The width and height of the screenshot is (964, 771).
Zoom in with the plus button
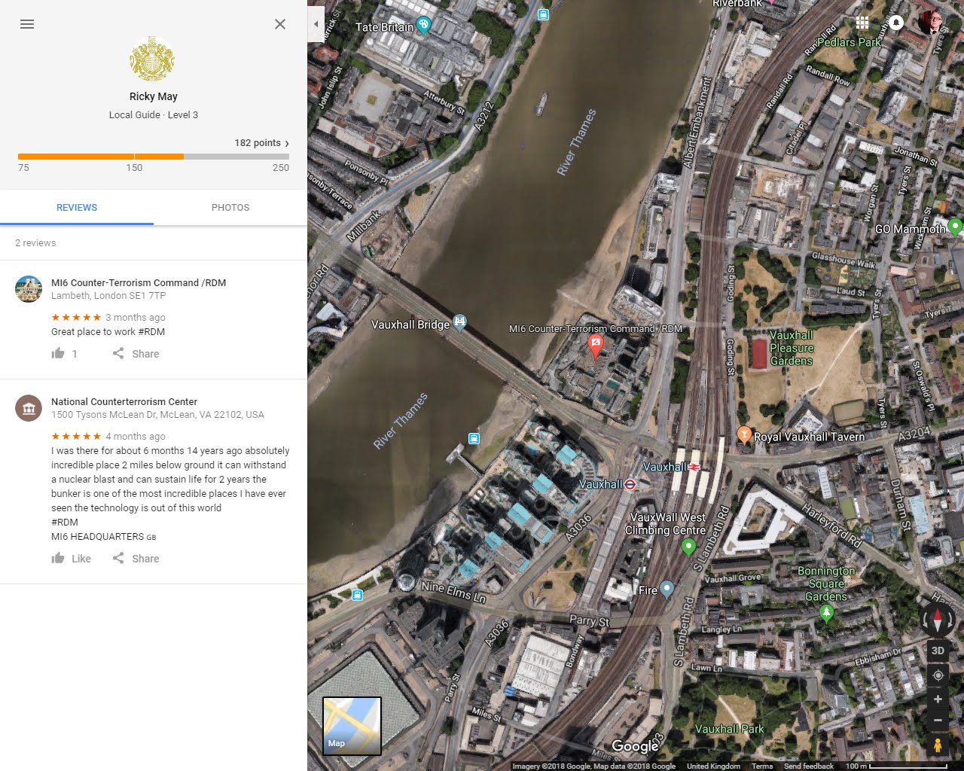(938, 699)
